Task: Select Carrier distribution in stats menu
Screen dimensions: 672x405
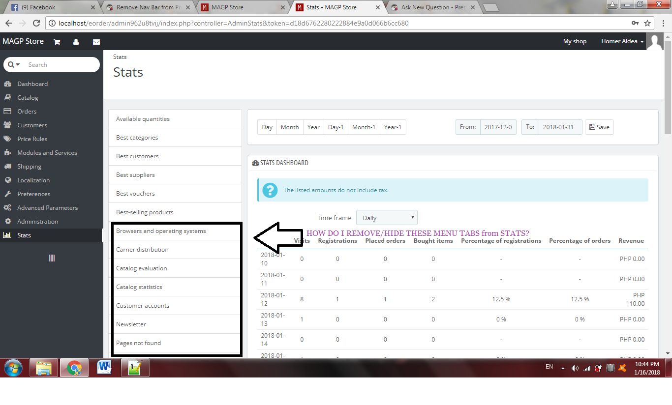Action: click(x=175, y=250)
